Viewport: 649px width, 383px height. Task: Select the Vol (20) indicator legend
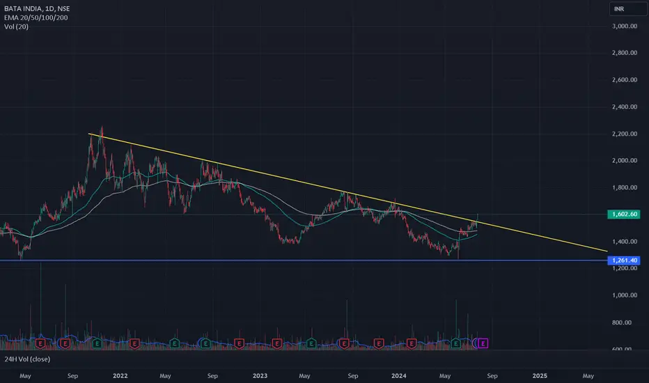coord(17,26)
